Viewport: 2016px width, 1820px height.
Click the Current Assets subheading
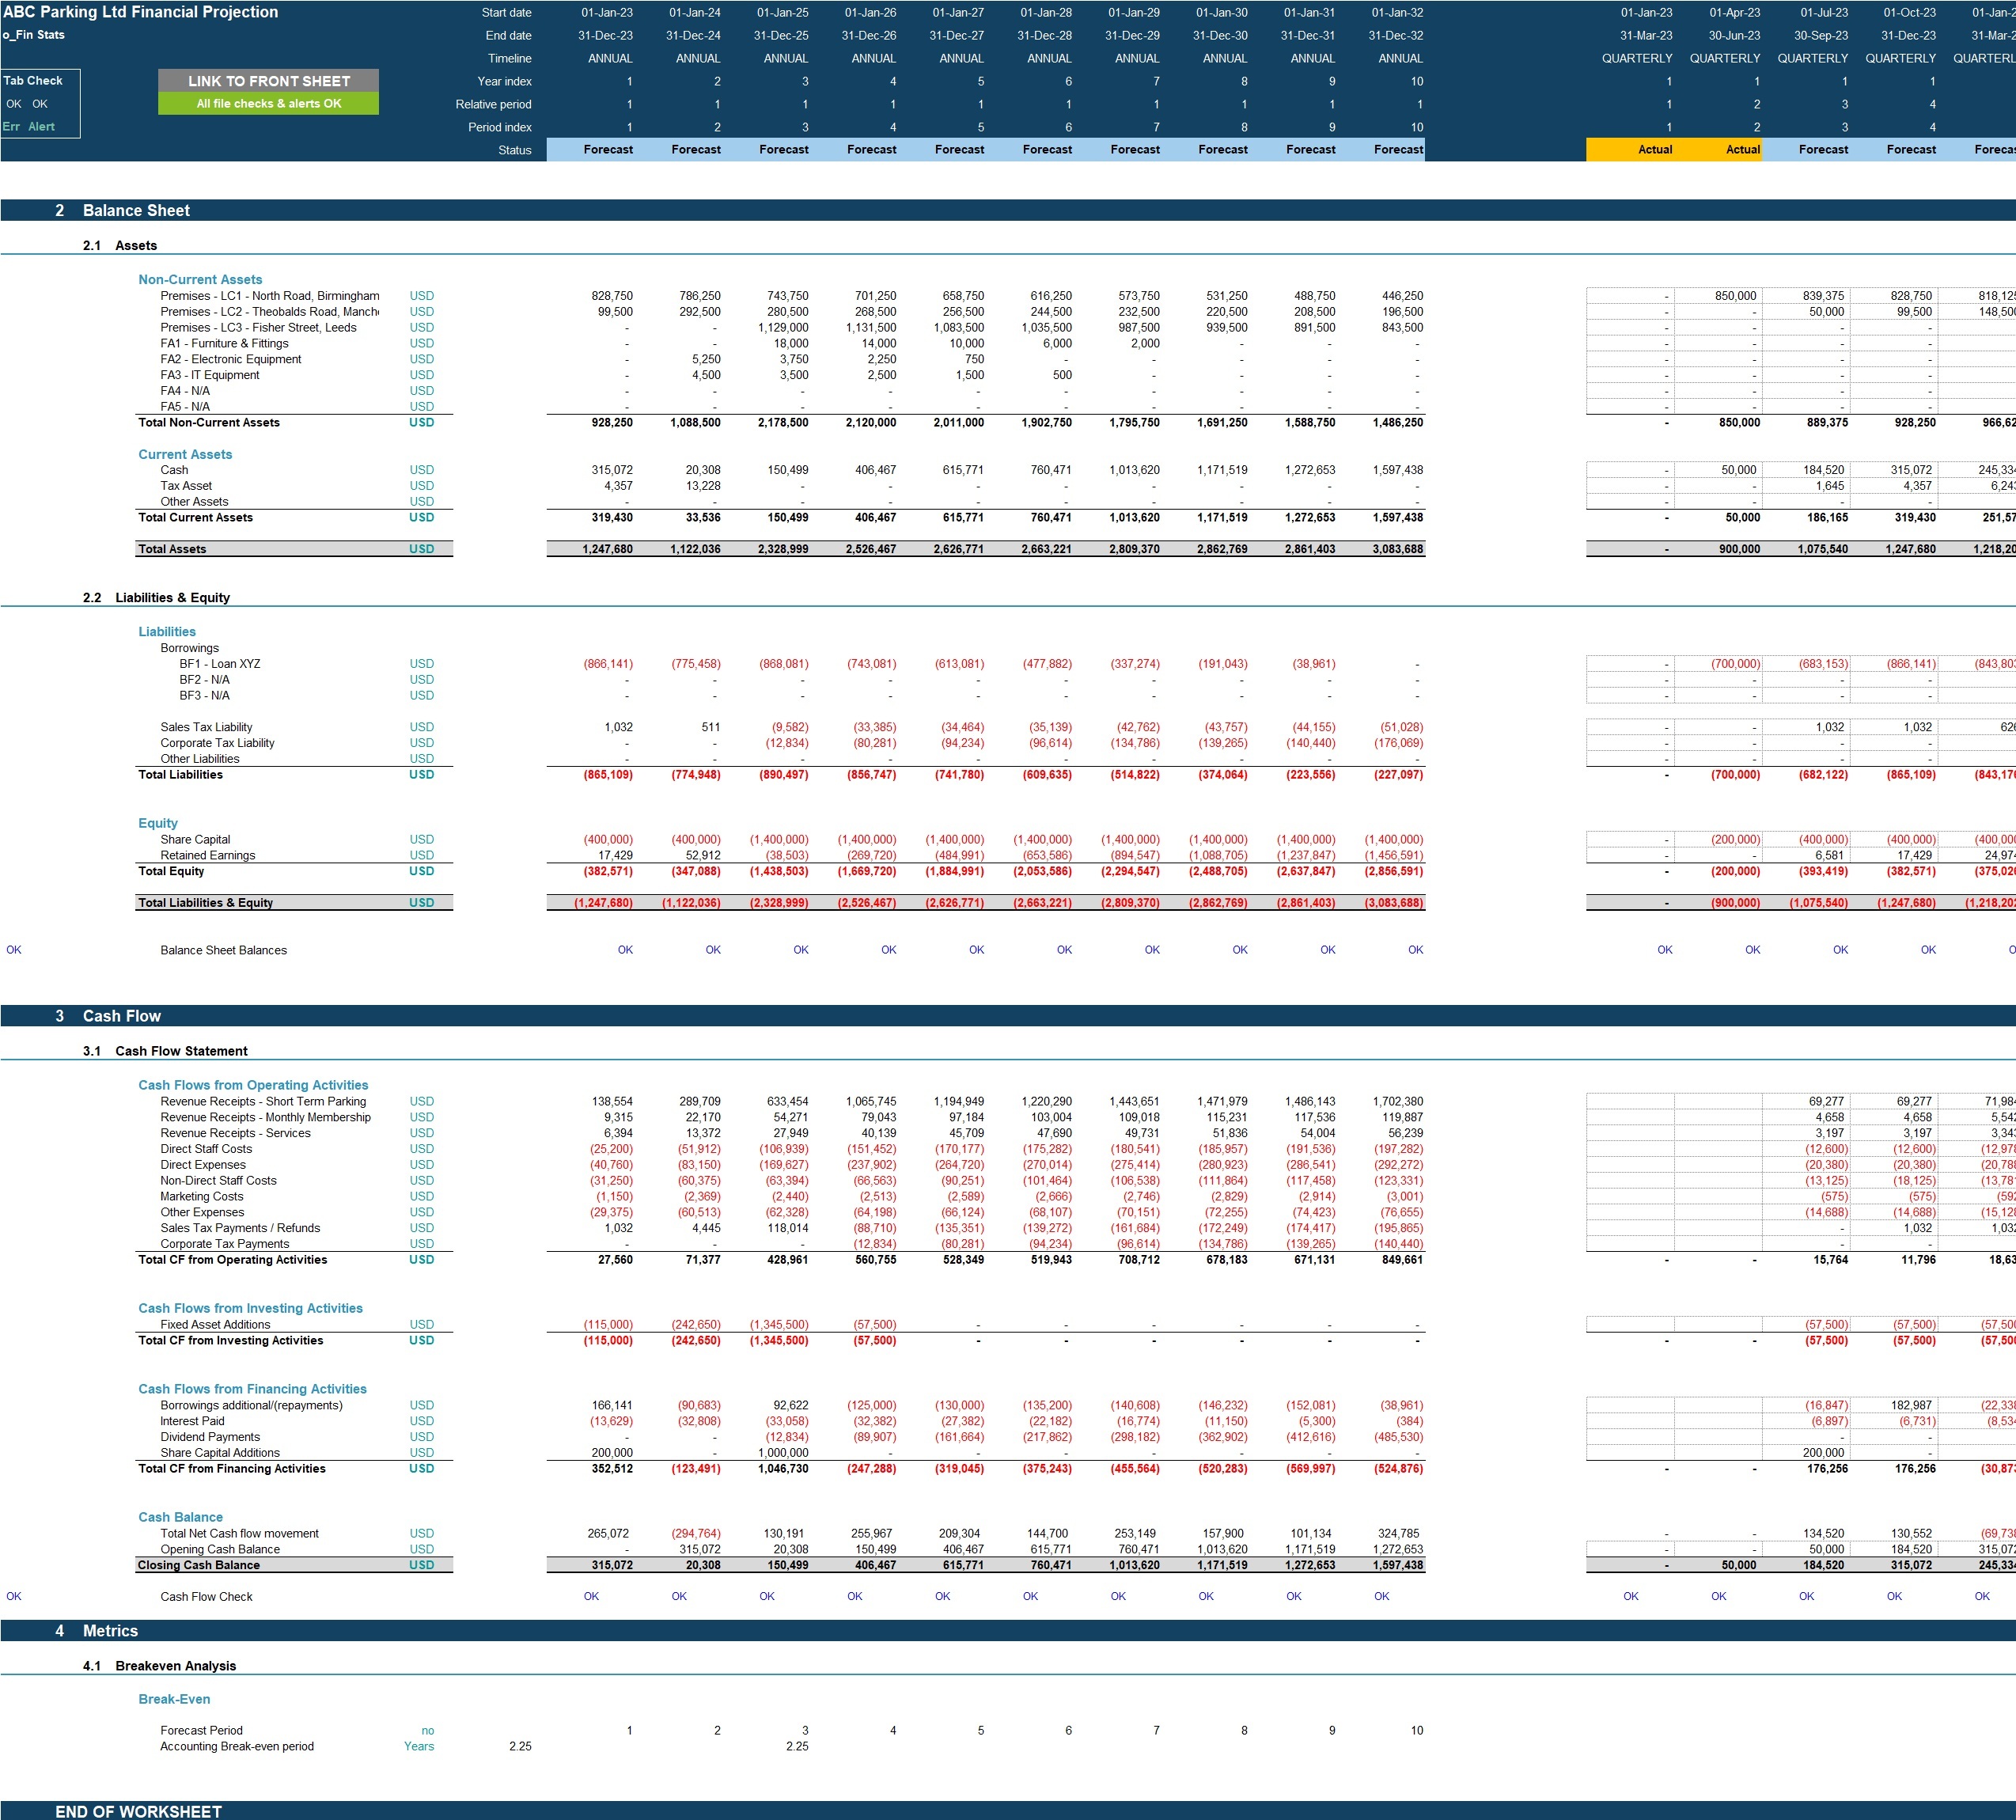click(x=185, y=454)
